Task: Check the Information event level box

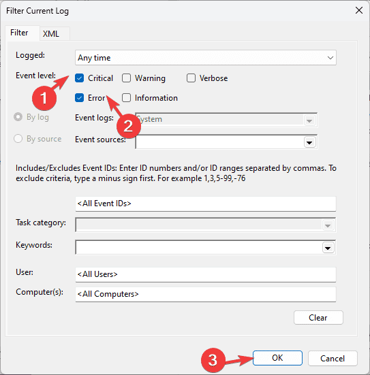Action: coord(126,97)
